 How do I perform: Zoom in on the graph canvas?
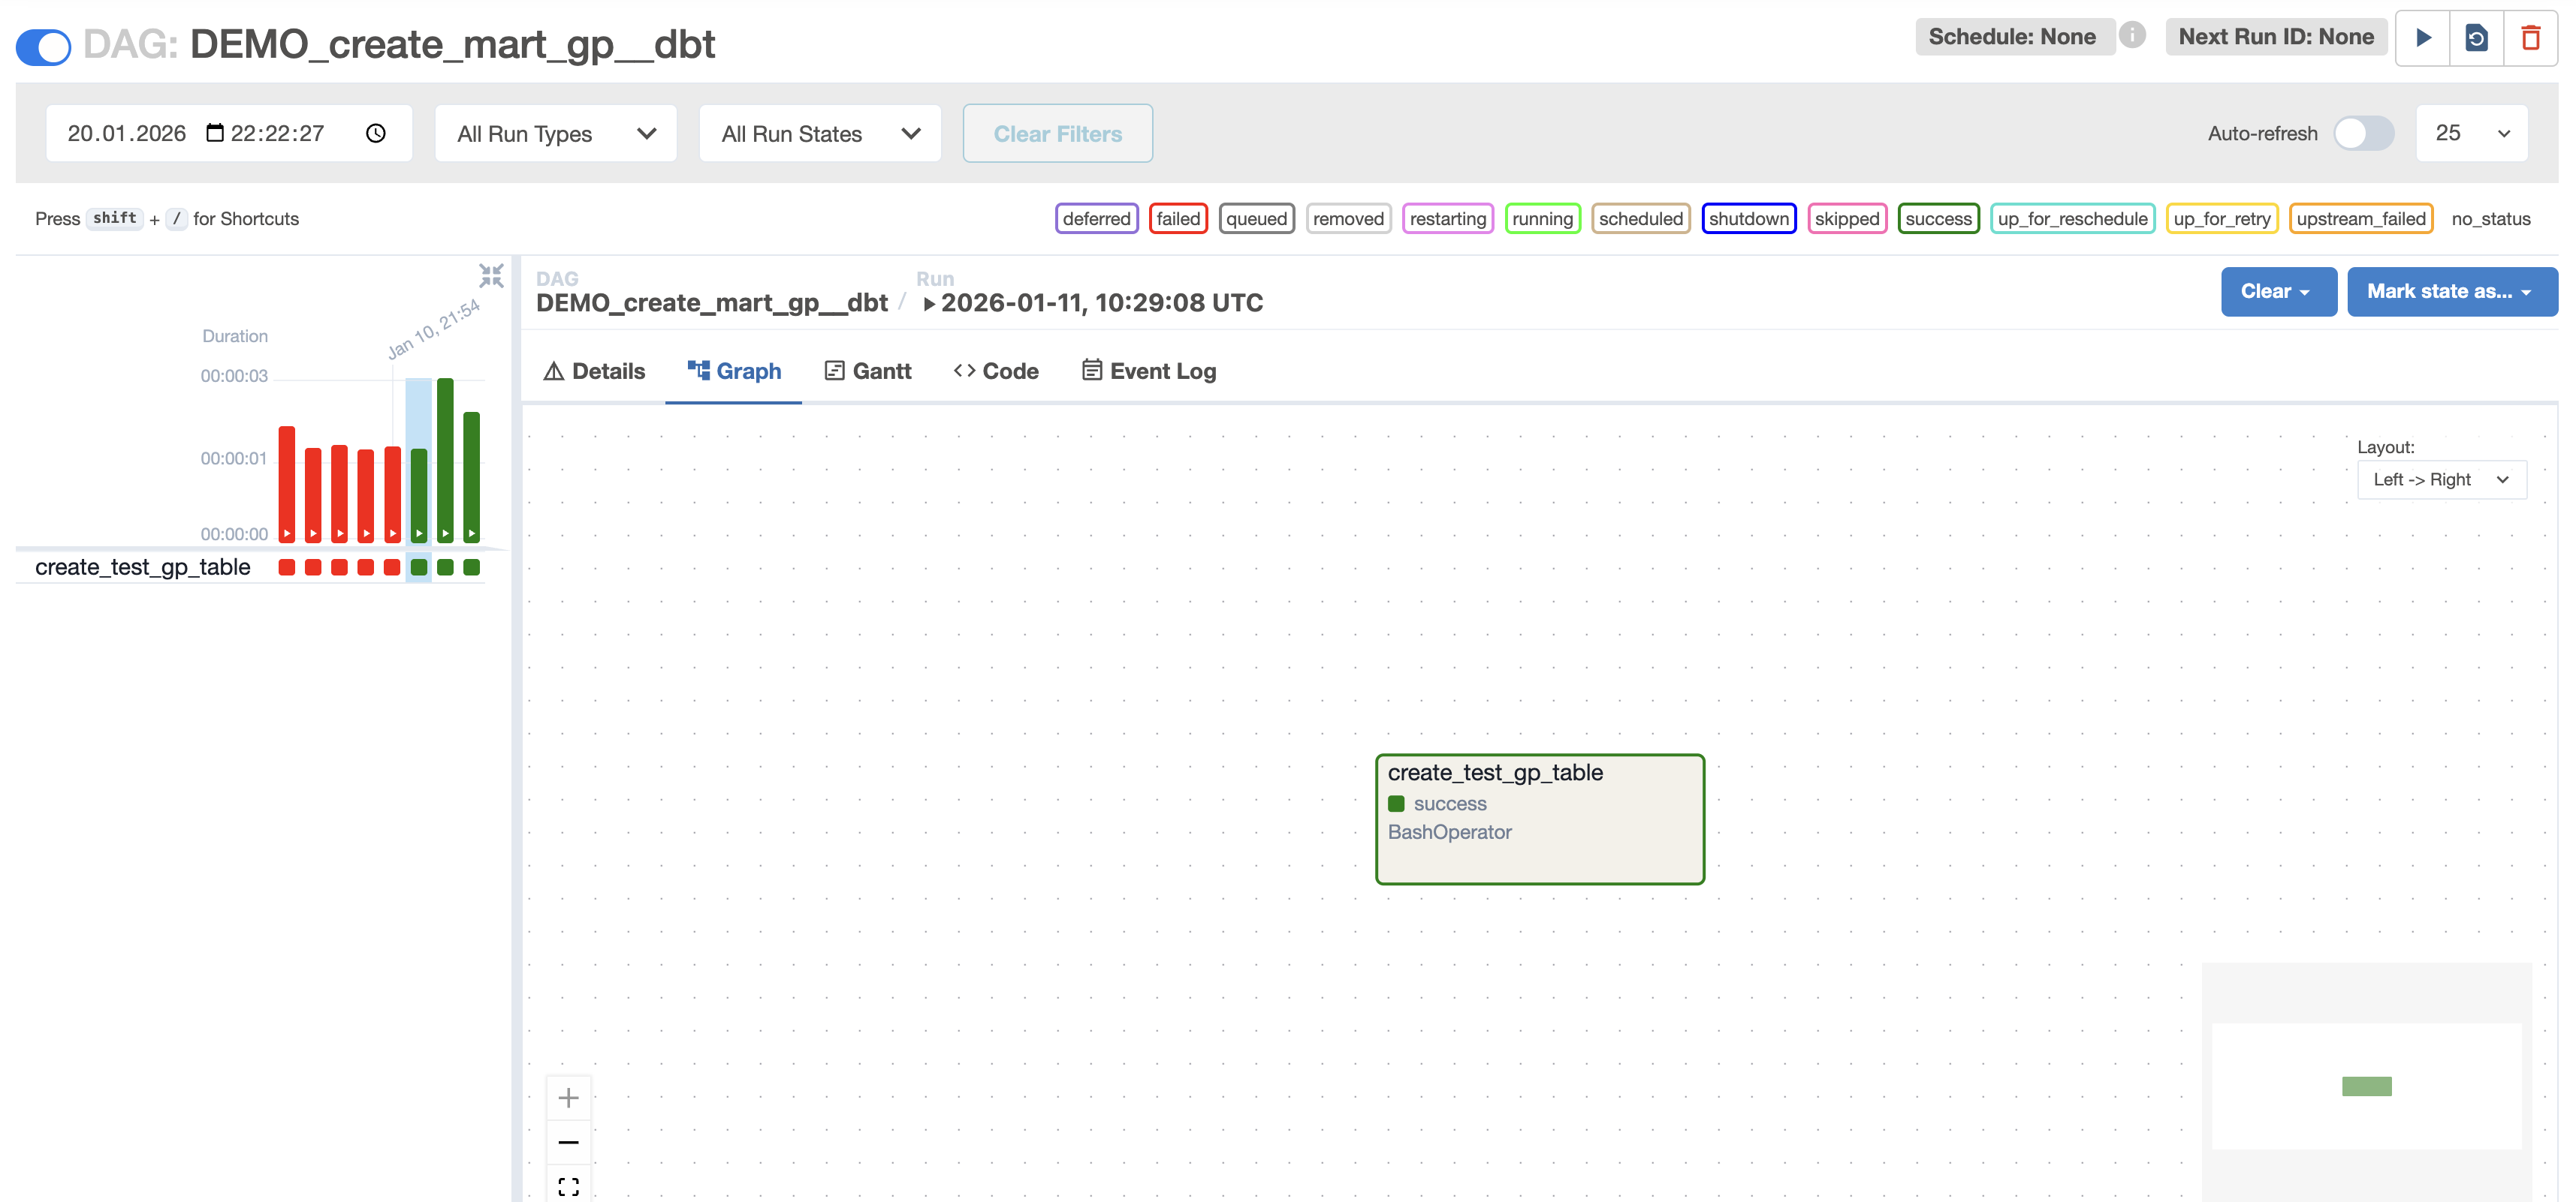coord(568,1098)
